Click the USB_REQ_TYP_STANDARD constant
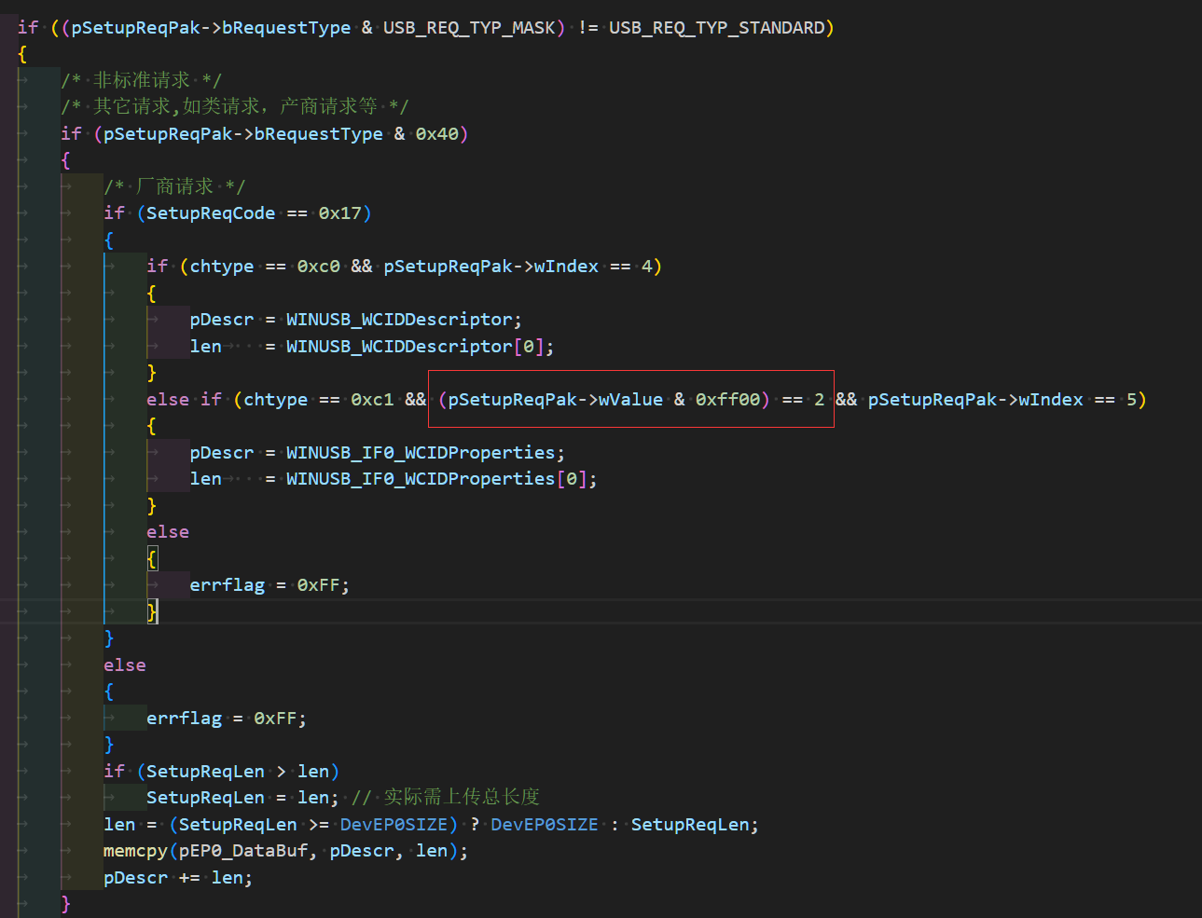 [x=716, y=28]
